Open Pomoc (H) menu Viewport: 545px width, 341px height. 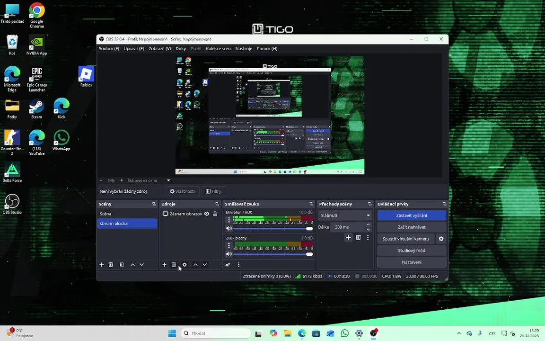point(267,49)
